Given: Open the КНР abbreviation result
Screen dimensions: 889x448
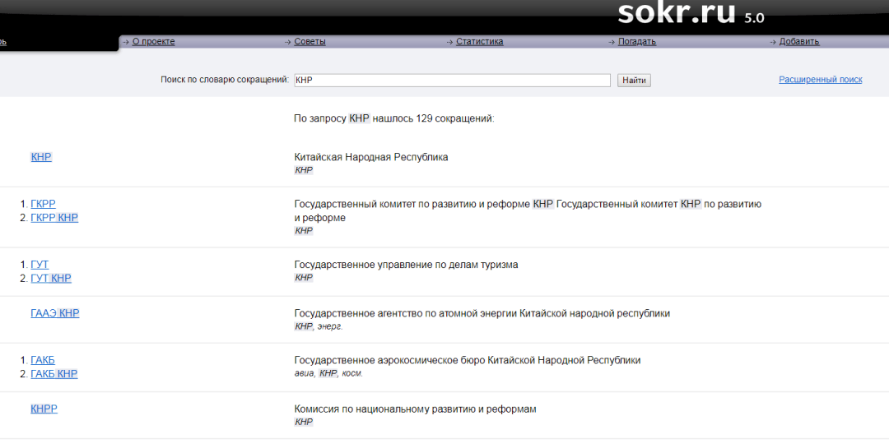Looking at the screenshot, I should click(41, 157).
